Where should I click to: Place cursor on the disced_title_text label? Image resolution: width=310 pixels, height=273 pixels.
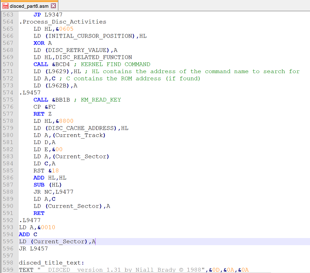(x=51, y=263)
